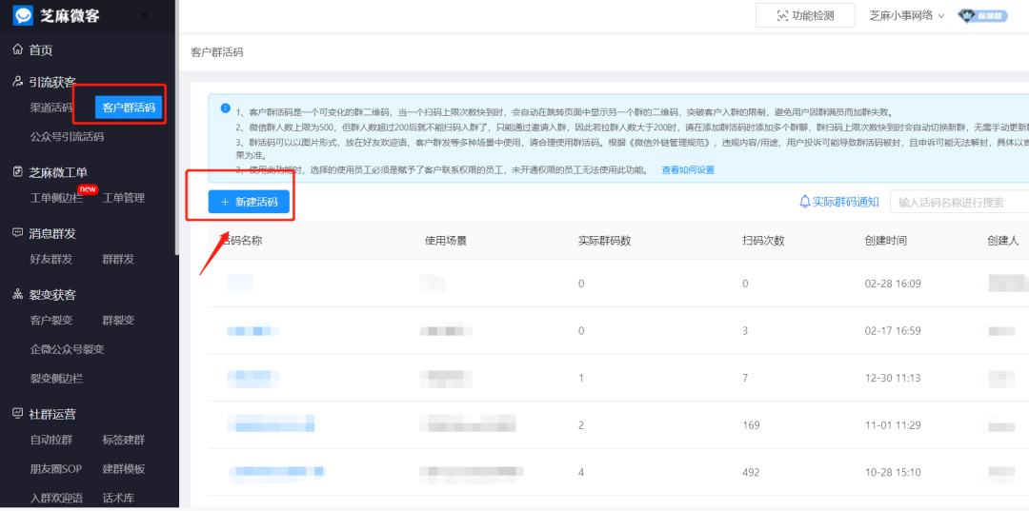Click the 创建时间 column header
The width and height of the screenshot is (1029, 511).
click(x=886, y=241)
